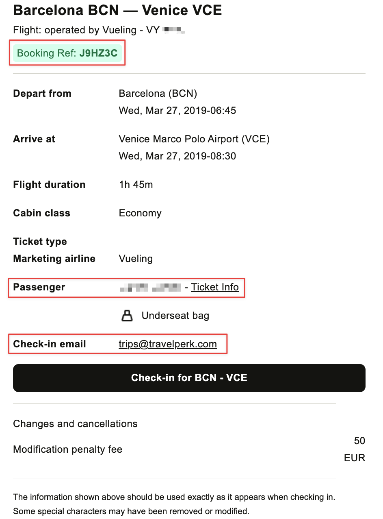Click the Changes and cancellations heading
The height and width of the screenshot is (519, 383).
click(x=75, y=424)
